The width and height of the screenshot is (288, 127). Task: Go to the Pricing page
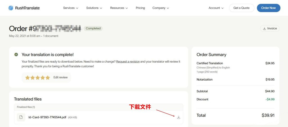point(140,8)
